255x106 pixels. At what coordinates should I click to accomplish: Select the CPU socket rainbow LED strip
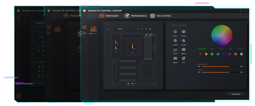point(132,48)
